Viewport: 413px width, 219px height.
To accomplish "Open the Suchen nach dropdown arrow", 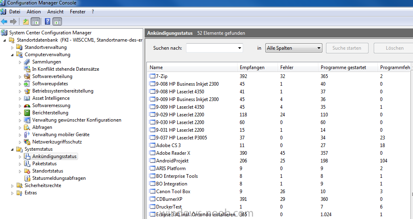I will 239,48.
